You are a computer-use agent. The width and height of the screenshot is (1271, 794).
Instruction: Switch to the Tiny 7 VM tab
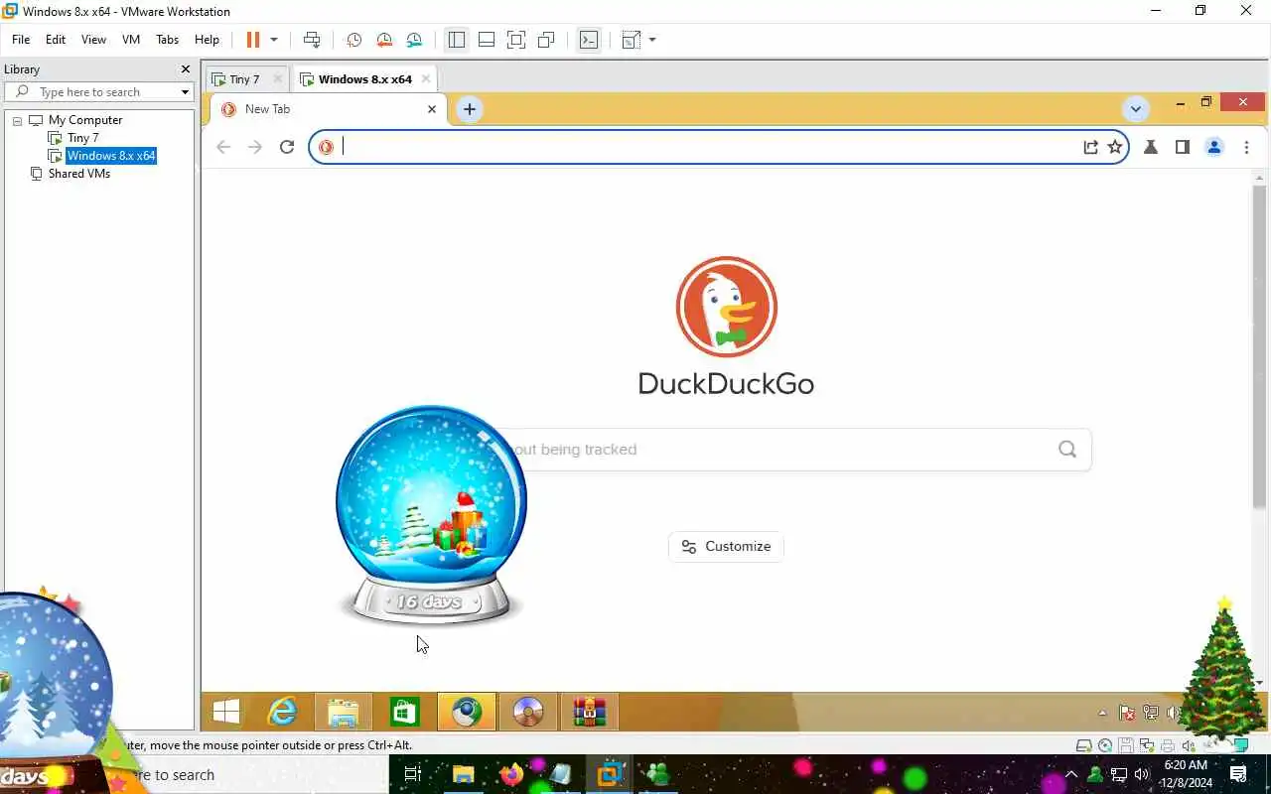[243, 79]
